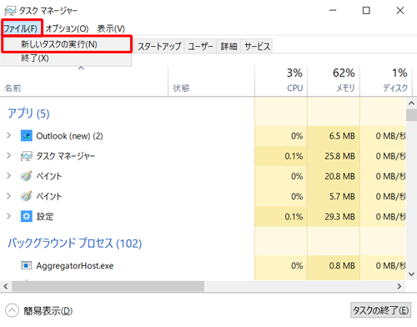Minimize the Task Manager window
The image size is (417, 327).
(x=333, y=11)
